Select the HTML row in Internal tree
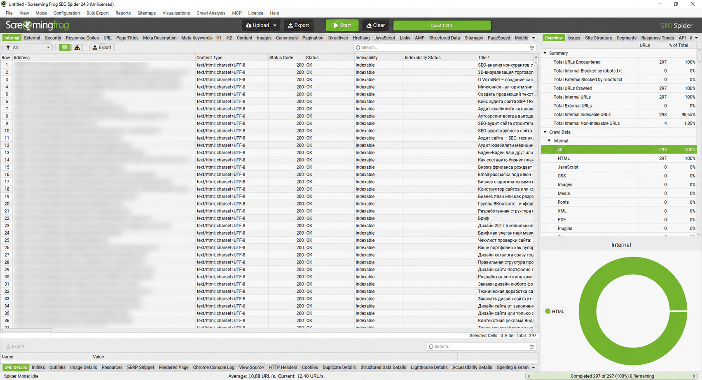The height and width of the screenshot is (380, 702). point(618,158)
